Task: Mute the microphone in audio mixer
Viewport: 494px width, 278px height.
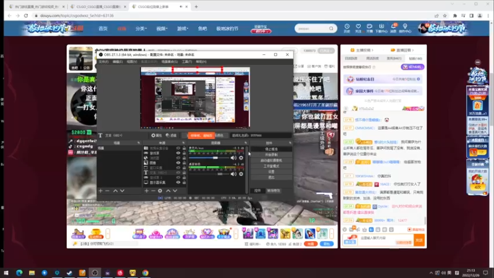Action: pos(233,158)
